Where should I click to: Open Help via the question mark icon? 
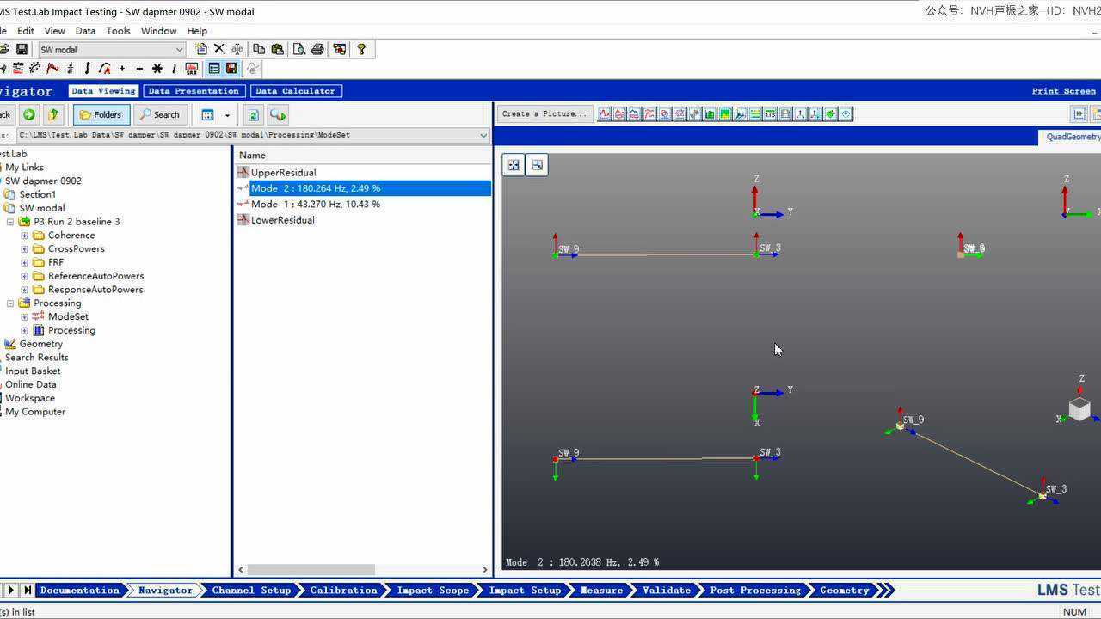click(x=361, y=50)
